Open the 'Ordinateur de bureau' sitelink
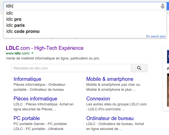Image resolution: width=169 pixels, height=135 pixels. point(110,118)
